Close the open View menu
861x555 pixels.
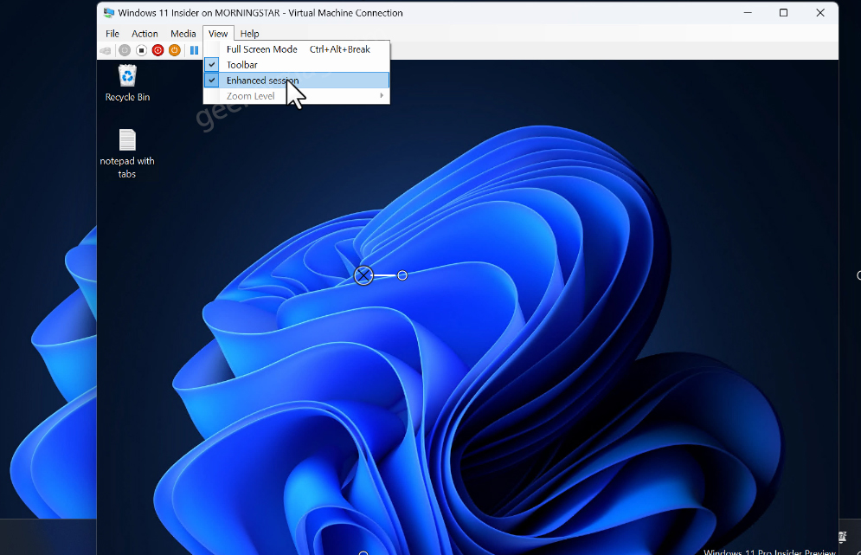218,34
